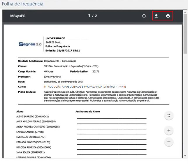Image resolution: width=188 pixels, height=164 pixels.
Task: Click the vertical scrollbar thumb
Action: tap(185, 34)
